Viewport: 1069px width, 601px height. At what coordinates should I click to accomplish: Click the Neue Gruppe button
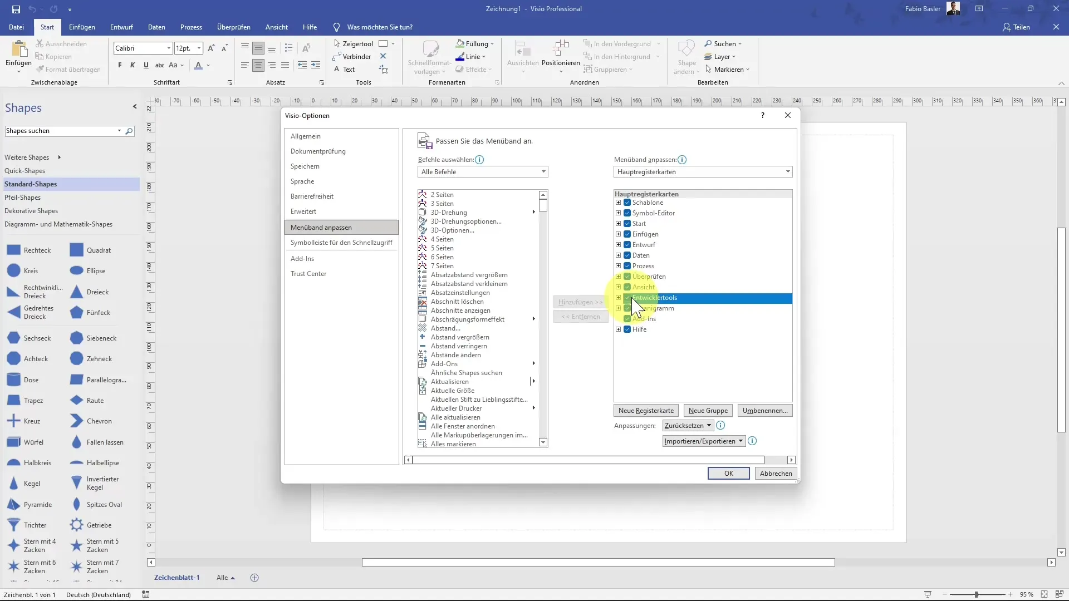click(x=708, y=411)
